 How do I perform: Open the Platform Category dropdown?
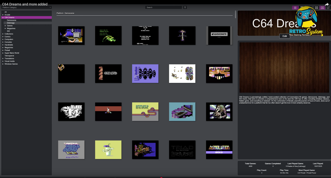coord(26,8)
